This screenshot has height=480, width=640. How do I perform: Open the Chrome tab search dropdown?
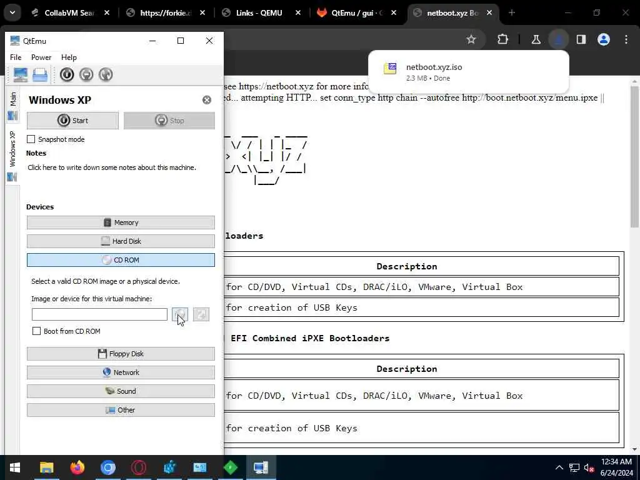12,12
